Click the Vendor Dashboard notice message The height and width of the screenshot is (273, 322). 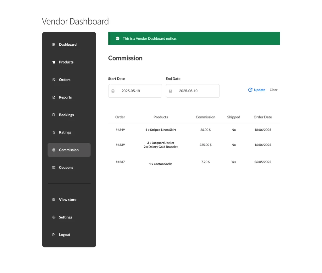(x=149, y=38)
